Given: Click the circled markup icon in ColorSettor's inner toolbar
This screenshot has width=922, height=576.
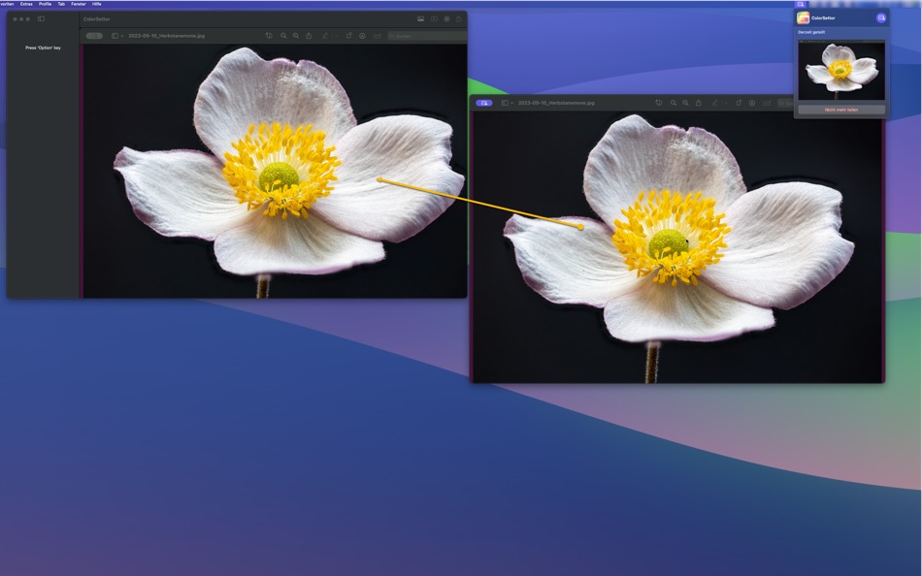Looking at the screenshot, I should [362, 36].
